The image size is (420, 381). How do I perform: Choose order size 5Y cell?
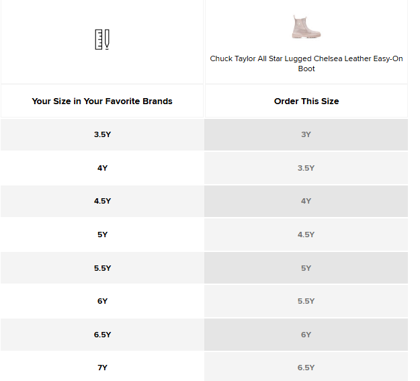306,268
